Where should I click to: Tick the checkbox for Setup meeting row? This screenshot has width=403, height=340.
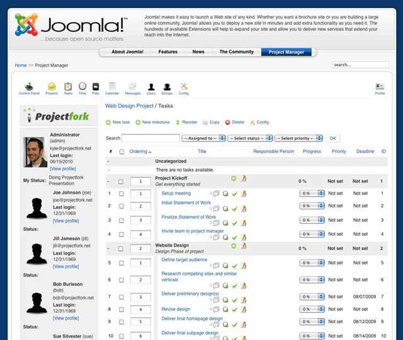tap(121, 194)
